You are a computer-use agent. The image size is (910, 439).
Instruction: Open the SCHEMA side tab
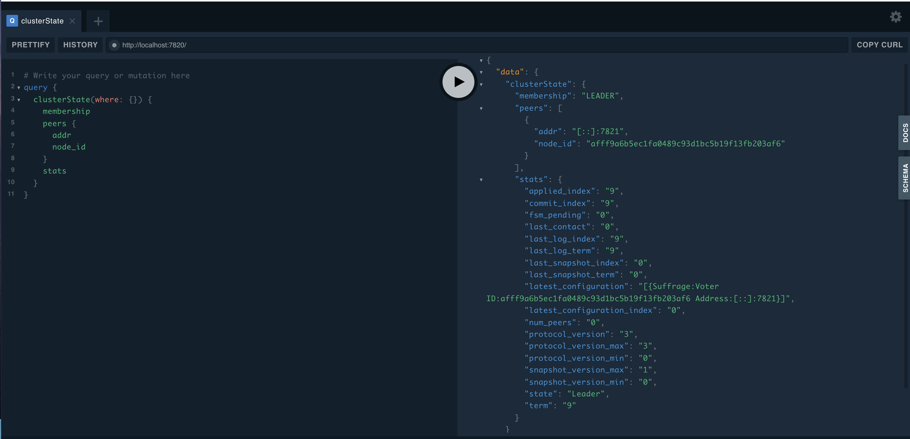905,178
